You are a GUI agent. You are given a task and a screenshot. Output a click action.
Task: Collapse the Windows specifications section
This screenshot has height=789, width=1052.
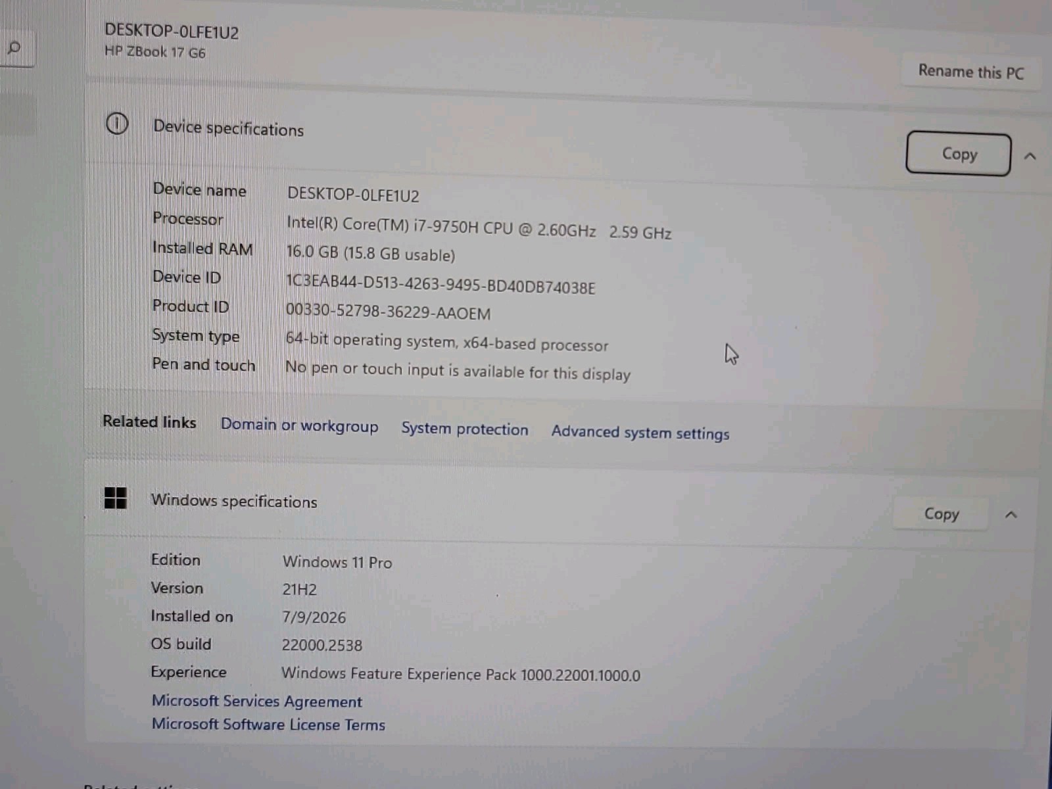1011,515
